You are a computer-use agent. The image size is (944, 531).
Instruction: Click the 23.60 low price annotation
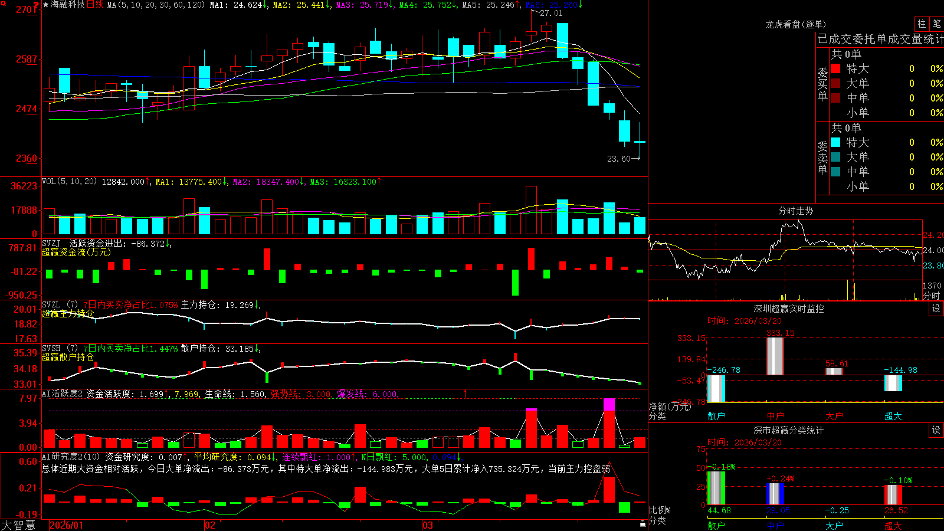coord(618,159)
